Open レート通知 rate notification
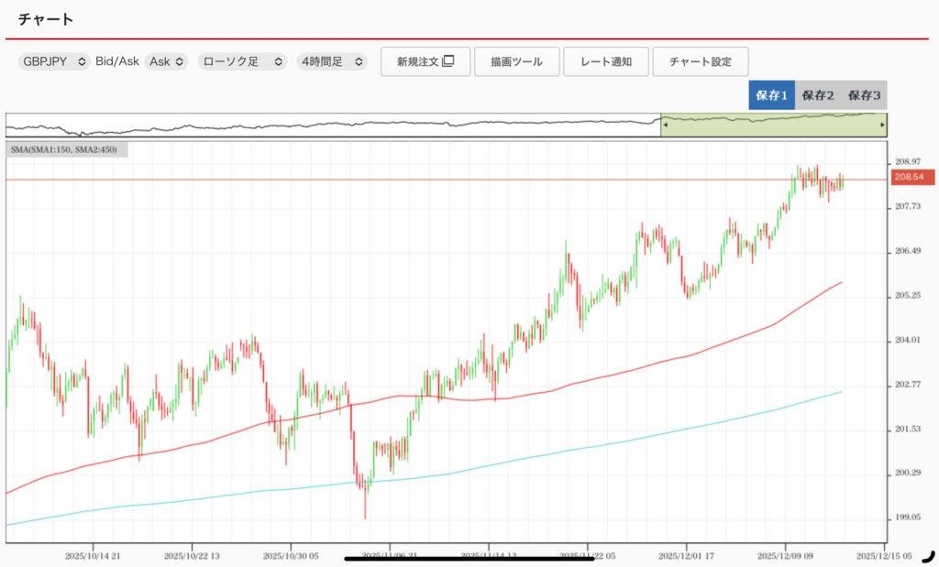939x567 pixels. pyautogui.click(x=605, y=61)
